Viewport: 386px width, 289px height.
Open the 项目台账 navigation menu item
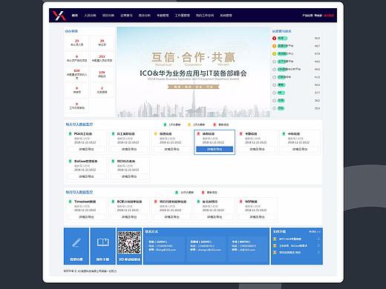(108, 16)
